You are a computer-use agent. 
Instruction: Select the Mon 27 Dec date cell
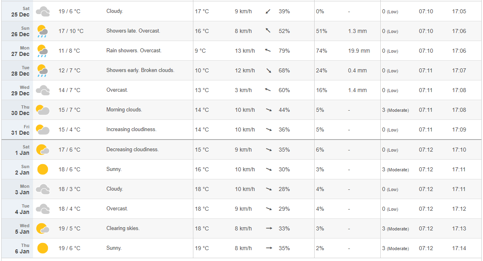[x=21, y=51]
